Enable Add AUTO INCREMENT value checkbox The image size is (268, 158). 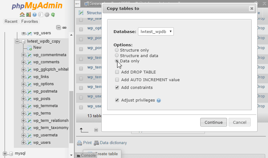pos(117,80)
